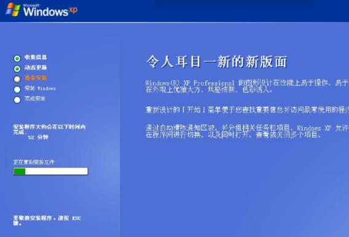Select the 动态更新 step label
Image resolution: width=349 pixels, height=237 pixels.
pos(36,68)
